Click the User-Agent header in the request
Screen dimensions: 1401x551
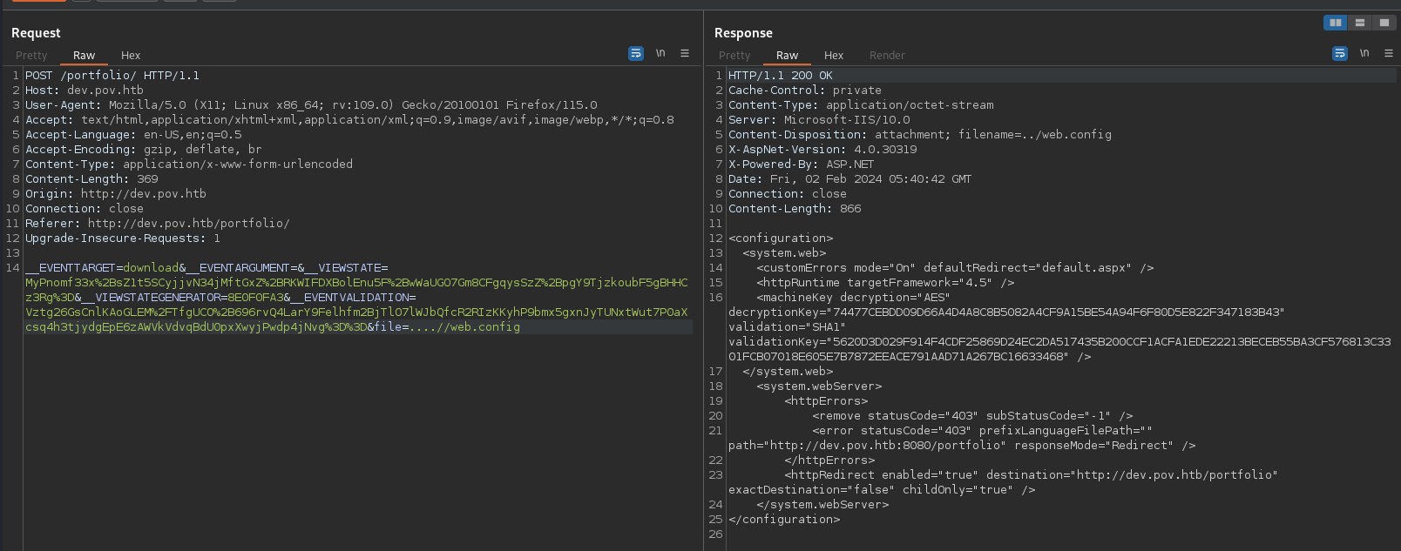click(x=311, y=105)
